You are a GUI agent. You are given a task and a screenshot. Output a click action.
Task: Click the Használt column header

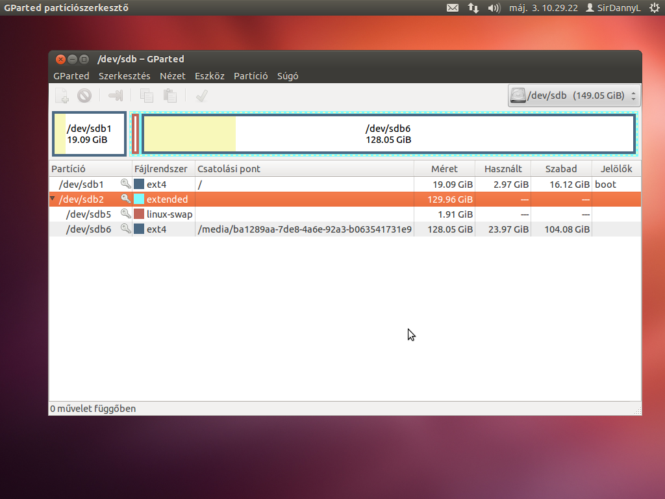[x=503, y=169]
